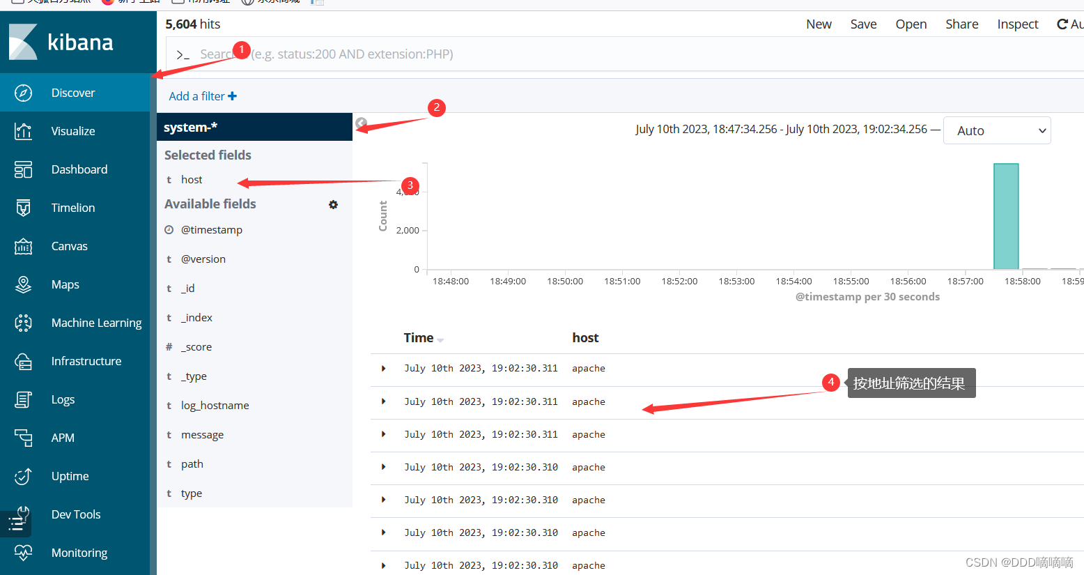Click Save in the top menu
This screenshot has width=1084, height=575.
[x=863, y=24]
